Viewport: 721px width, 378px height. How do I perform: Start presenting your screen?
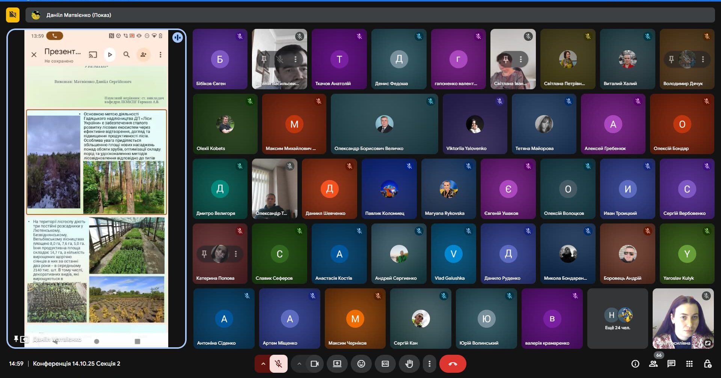(337, 364)
